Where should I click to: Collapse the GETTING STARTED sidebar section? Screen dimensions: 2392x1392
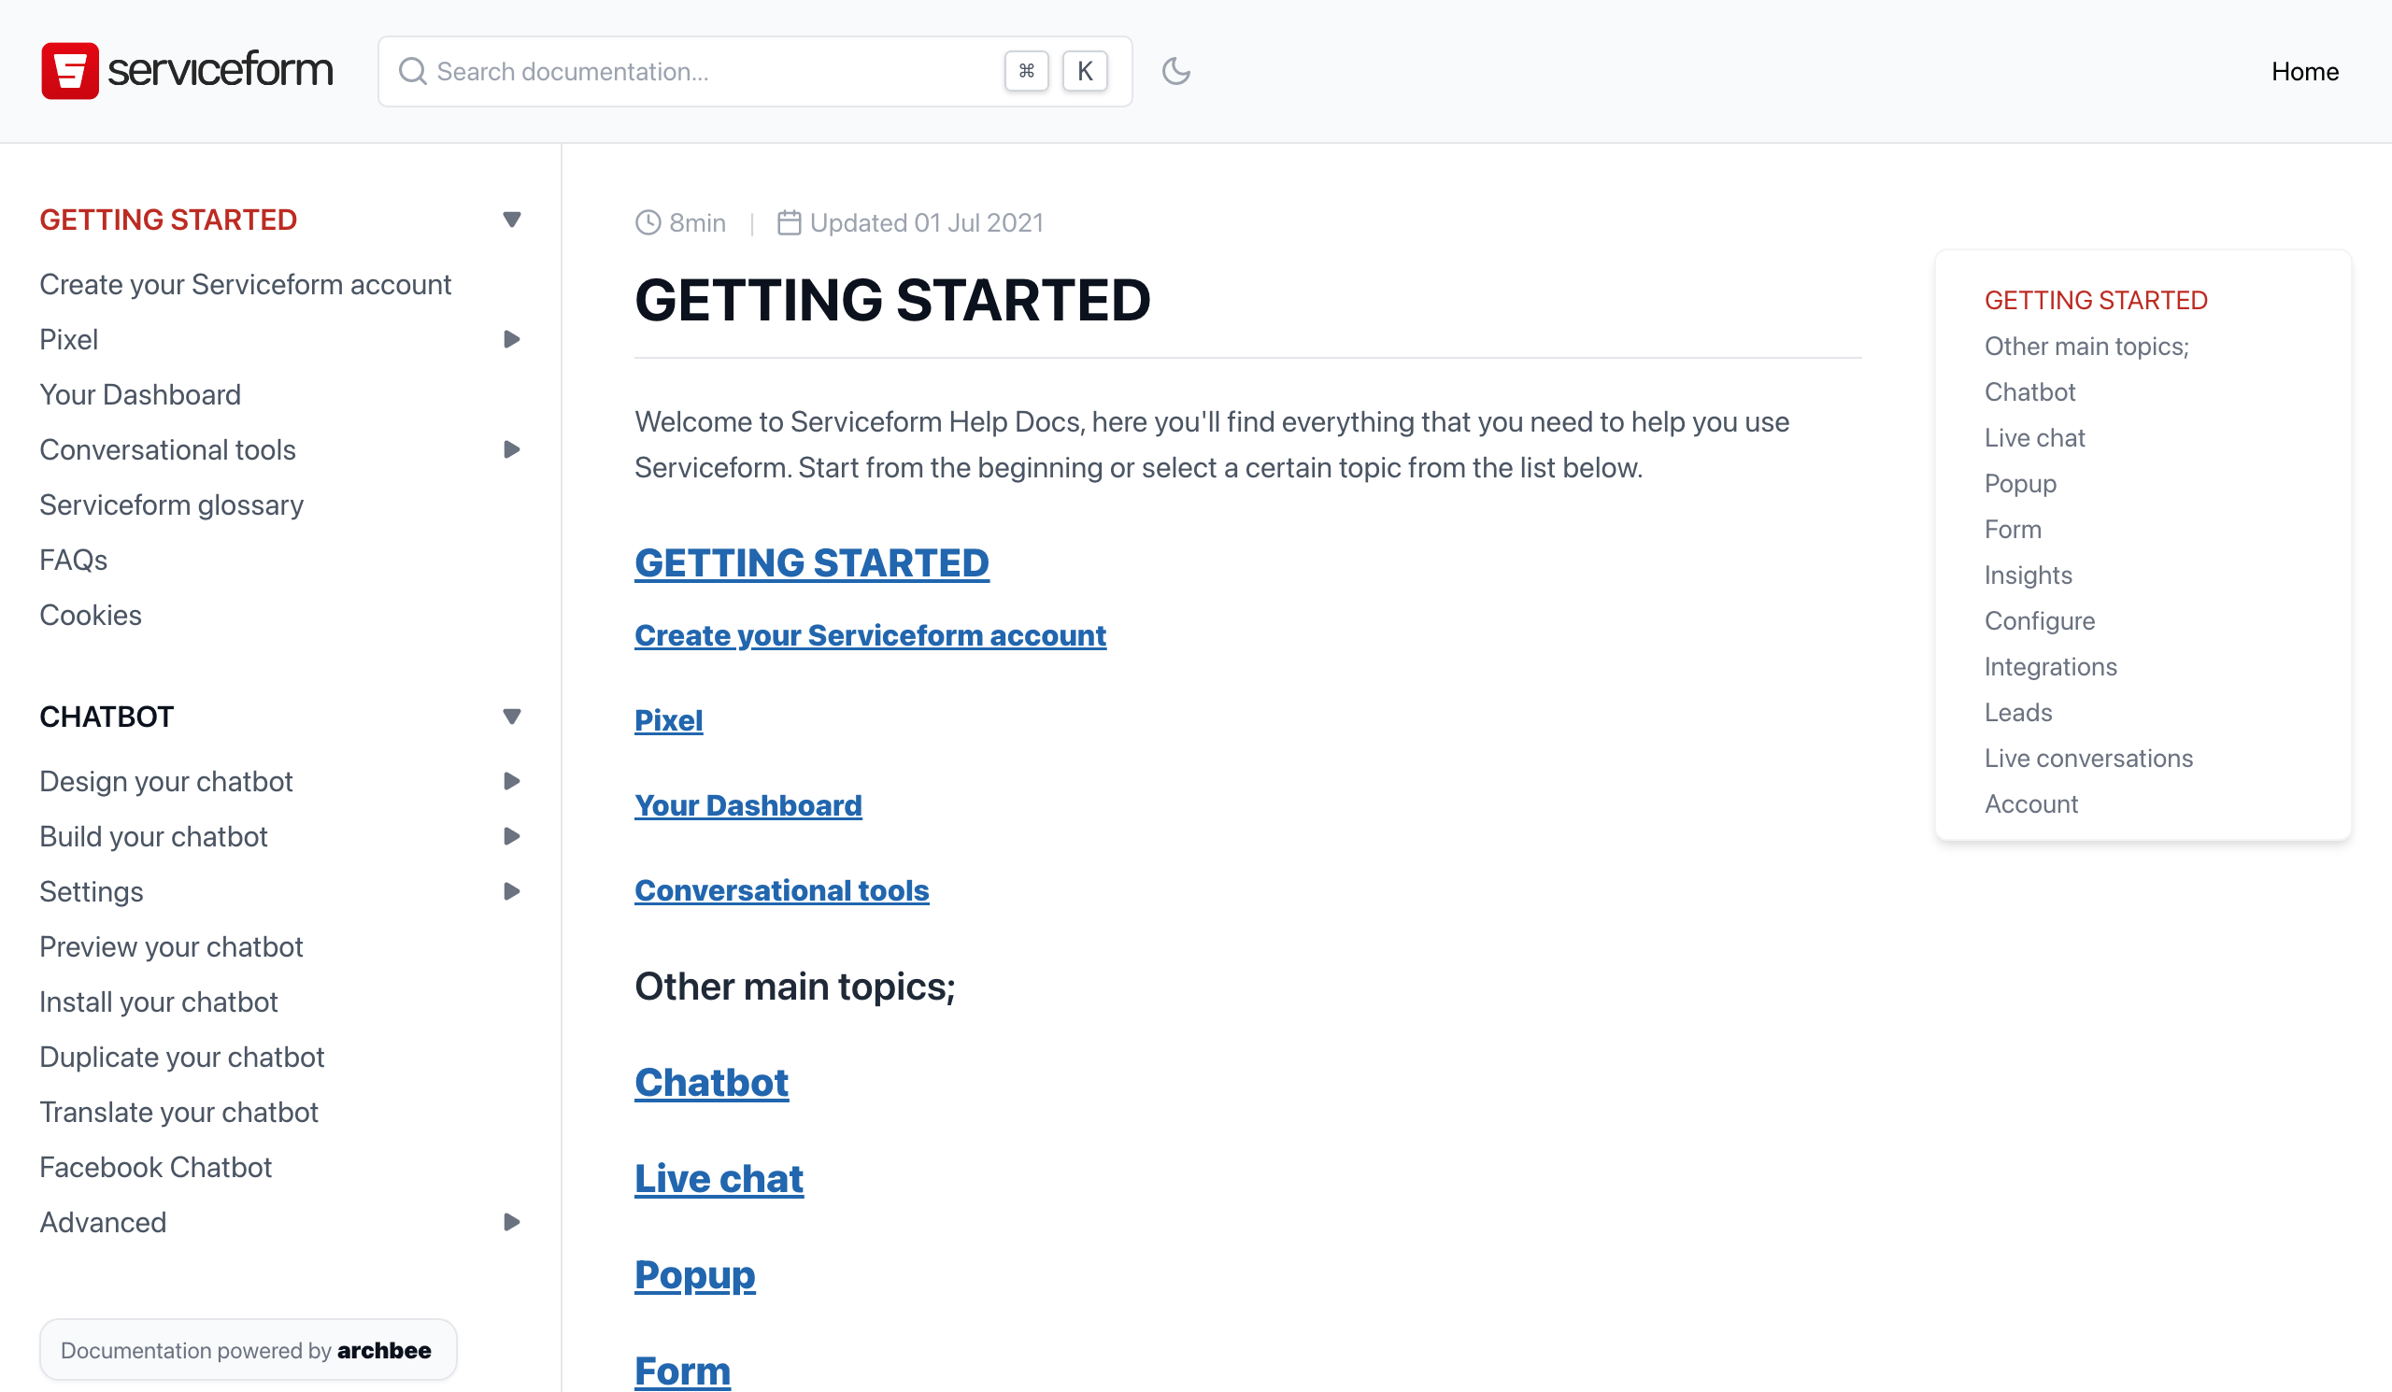(512, 220)
